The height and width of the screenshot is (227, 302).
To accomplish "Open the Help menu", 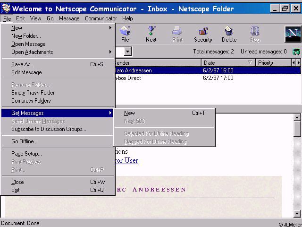I will (x=127, y=18).
